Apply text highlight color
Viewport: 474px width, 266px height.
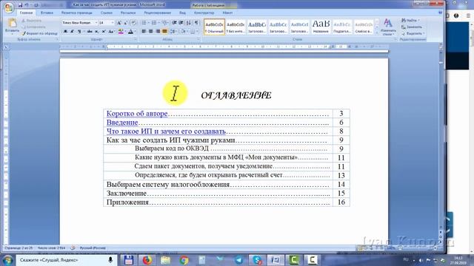tap(121, 31)
